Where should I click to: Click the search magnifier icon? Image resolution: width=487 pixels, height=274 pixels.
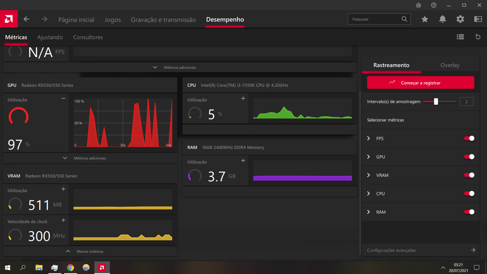(x=404, y=19)
